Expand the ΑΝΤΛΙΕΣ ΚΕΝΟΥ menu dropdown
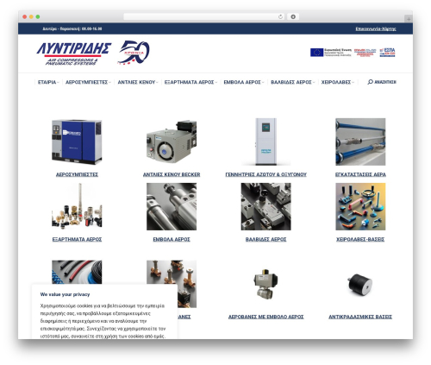 click(x=138, y=82)
